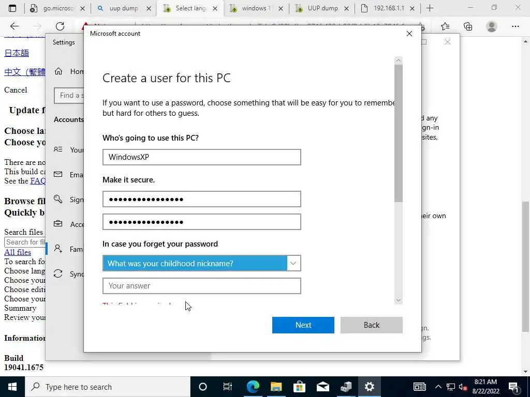Click network icon in system tray

(x=451, y=387)
